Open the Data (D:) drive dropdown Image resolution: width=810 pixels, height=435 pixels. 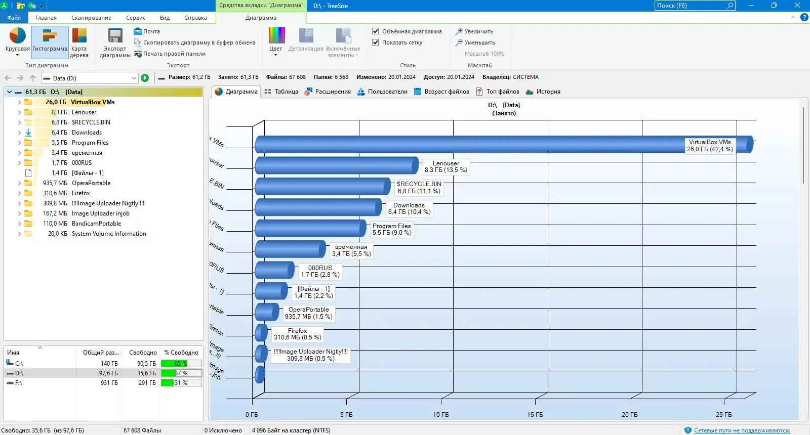pyautogui.click(x=134, y=78)
